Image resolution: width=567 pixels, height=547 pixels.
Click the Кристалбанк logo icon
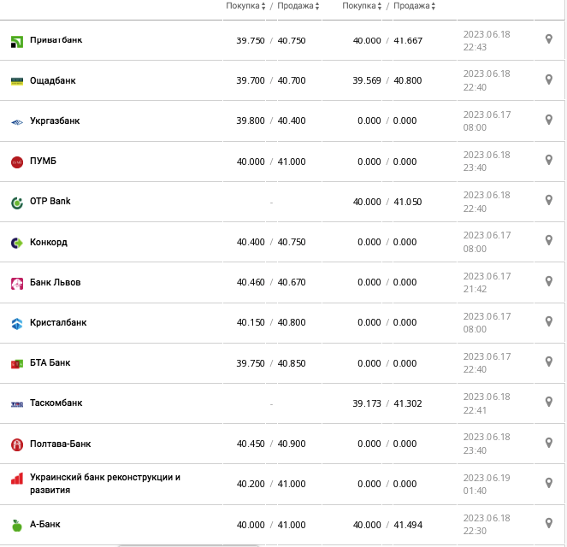click(16, 323)
